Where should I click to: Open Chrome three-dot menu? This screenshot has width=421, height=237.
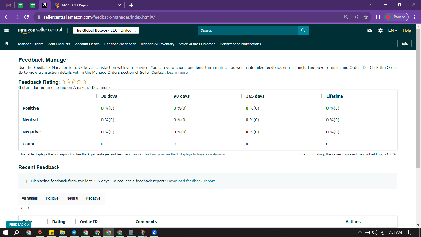(415, 17)
